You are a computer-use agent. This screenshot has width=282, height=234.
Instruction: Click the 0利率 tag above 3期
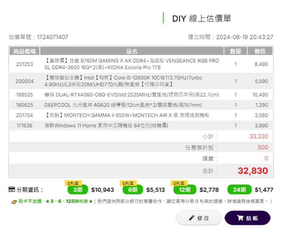coord(73,183)
